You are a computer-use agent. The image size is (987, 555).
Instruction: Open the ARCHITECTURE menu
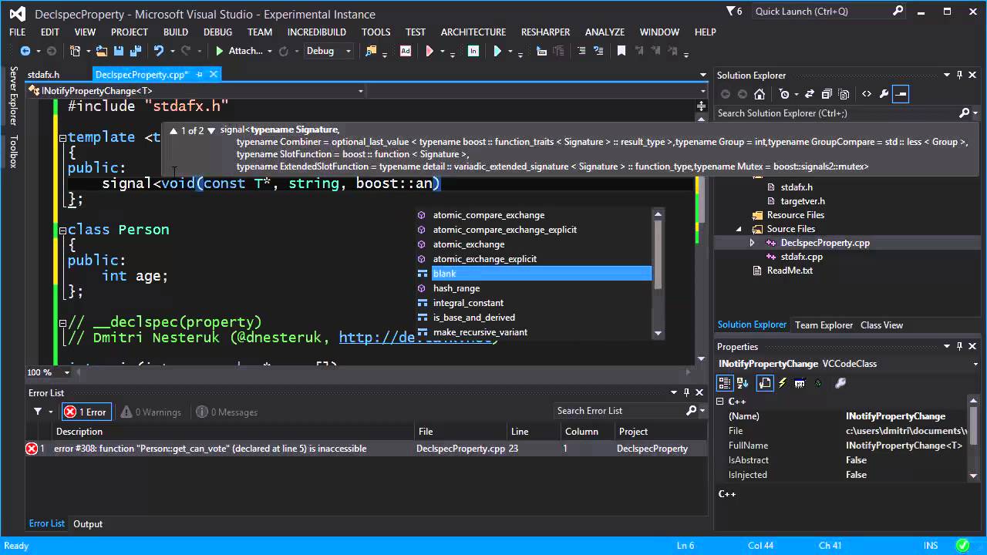coord(473,32)
